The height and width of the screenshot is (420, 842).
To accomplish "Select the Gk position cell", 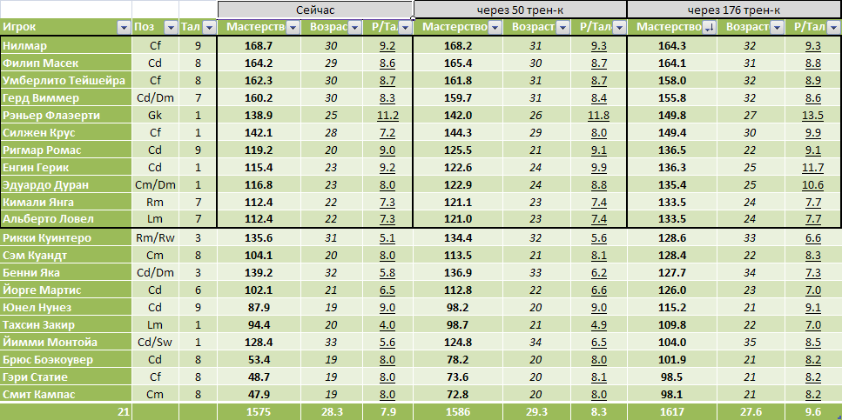I will [155, 115].
